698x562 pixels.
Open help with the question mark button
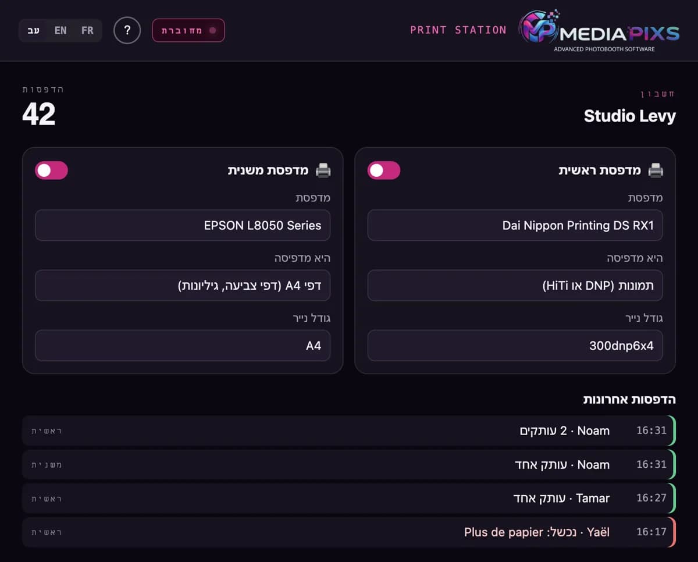(x=127, y=30)
